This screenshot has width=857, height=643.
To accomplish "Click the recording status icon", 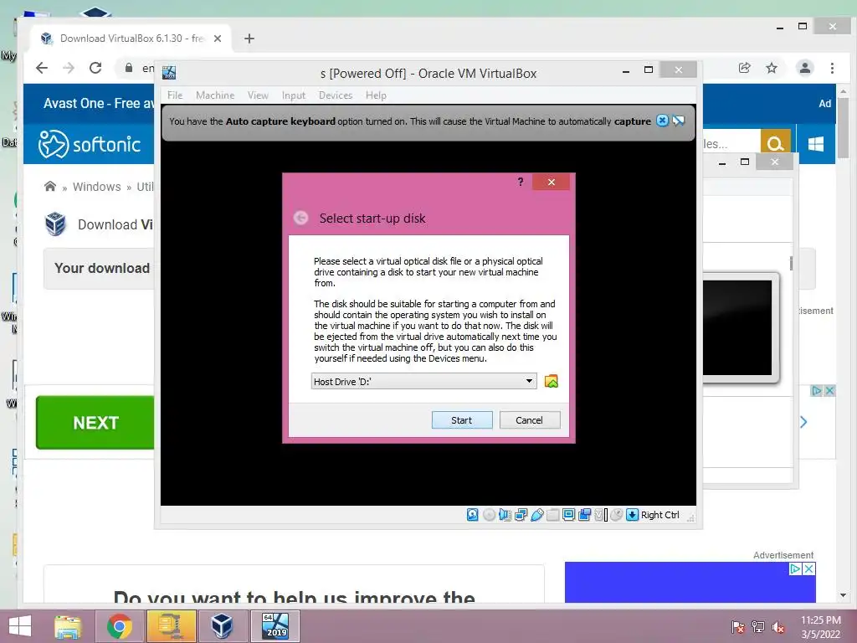I will point(584,515).
